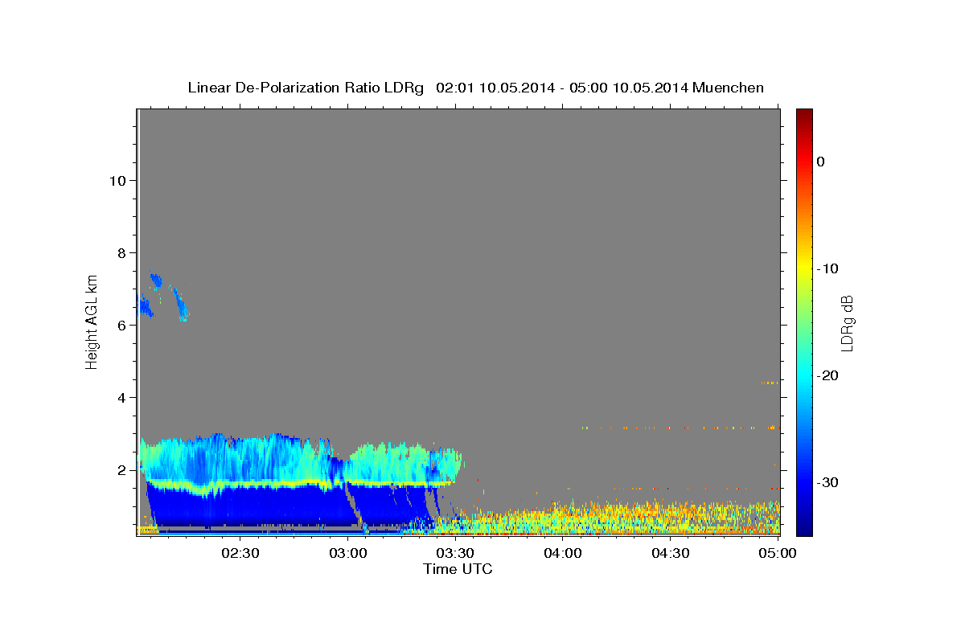Viewport: 965px width, 643px height.
Task: Click the height tick label 10
Action: 117,181
